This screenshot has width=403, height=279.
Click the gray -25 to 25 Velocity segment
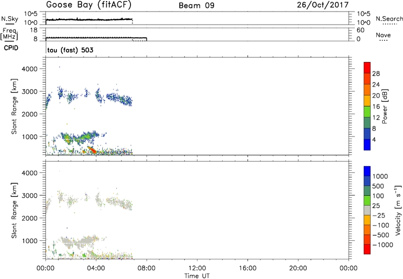tap(367, 211)
